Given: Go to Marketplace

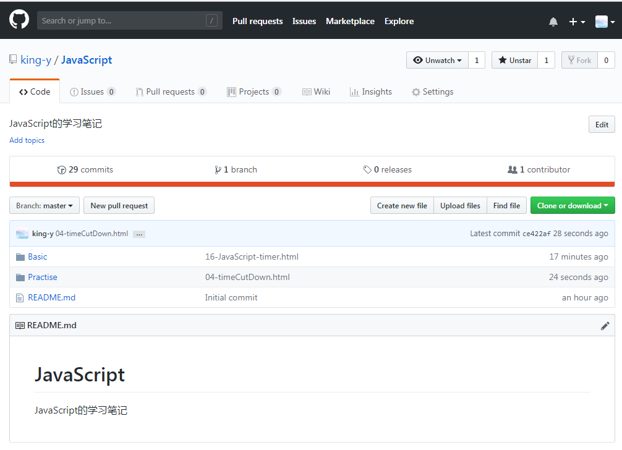Looking at the screenshot, I should click(x=350, y=22).
